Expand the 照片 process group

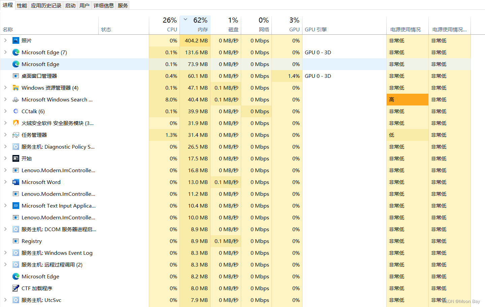[5, 40]
